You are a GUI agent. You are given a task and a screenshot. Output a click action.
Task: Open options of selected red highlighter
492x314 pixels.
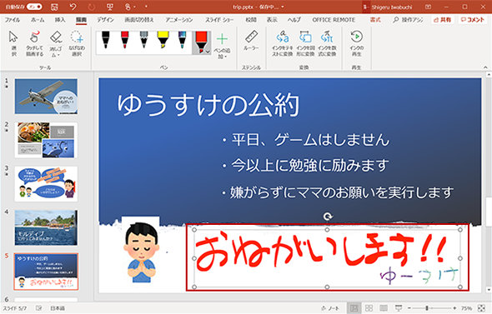[x=208, y=52]
